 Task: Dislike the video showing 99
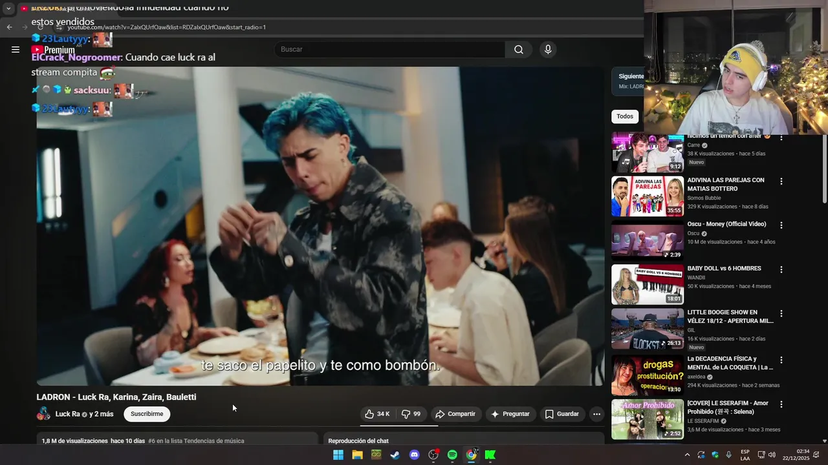point(411,414)
